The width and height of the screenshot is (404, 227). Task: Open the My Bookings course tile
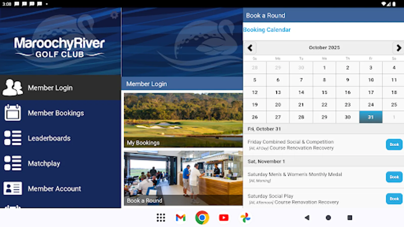(x=183, y=120)
